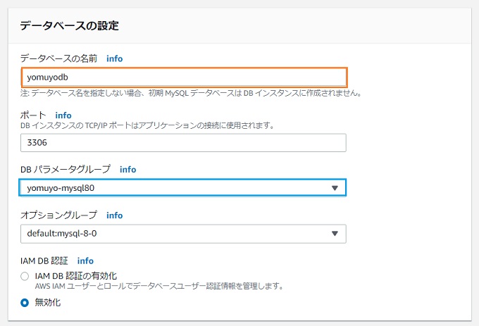Open info link beside IAM DB 認証
Image resolution: width=479 pixels, height=326 pixels.
click(85, 261)
